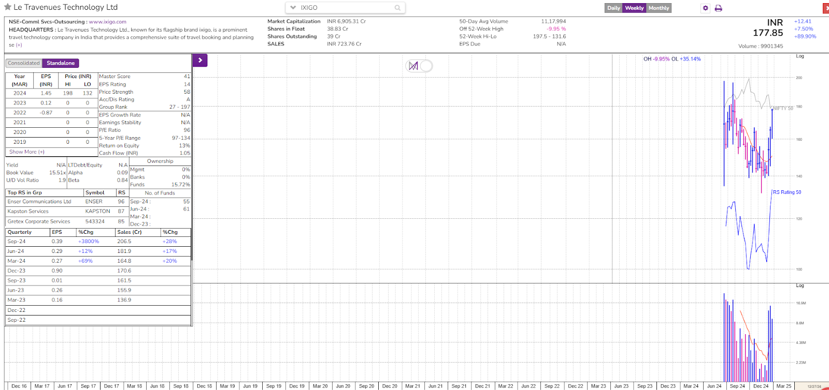The height and width of the screenshot is (390, 829).
Task: Collapse the data panel with purple arrow
Action: coord(200,60)
